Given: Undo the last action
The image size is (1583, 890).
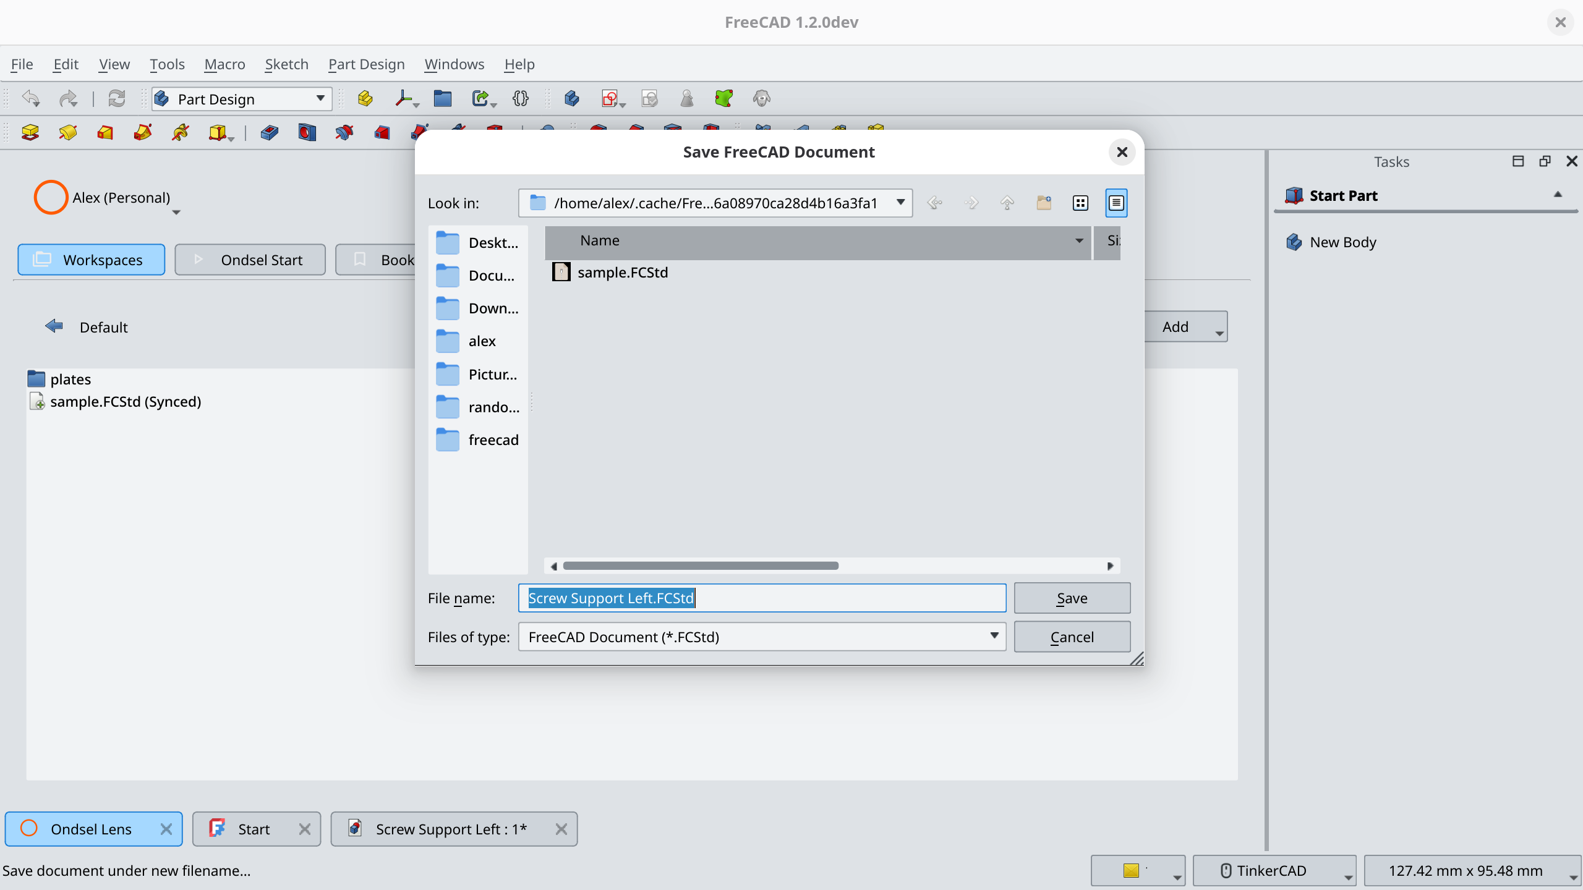Looking at the screenshot, I should tap(30, 98).
